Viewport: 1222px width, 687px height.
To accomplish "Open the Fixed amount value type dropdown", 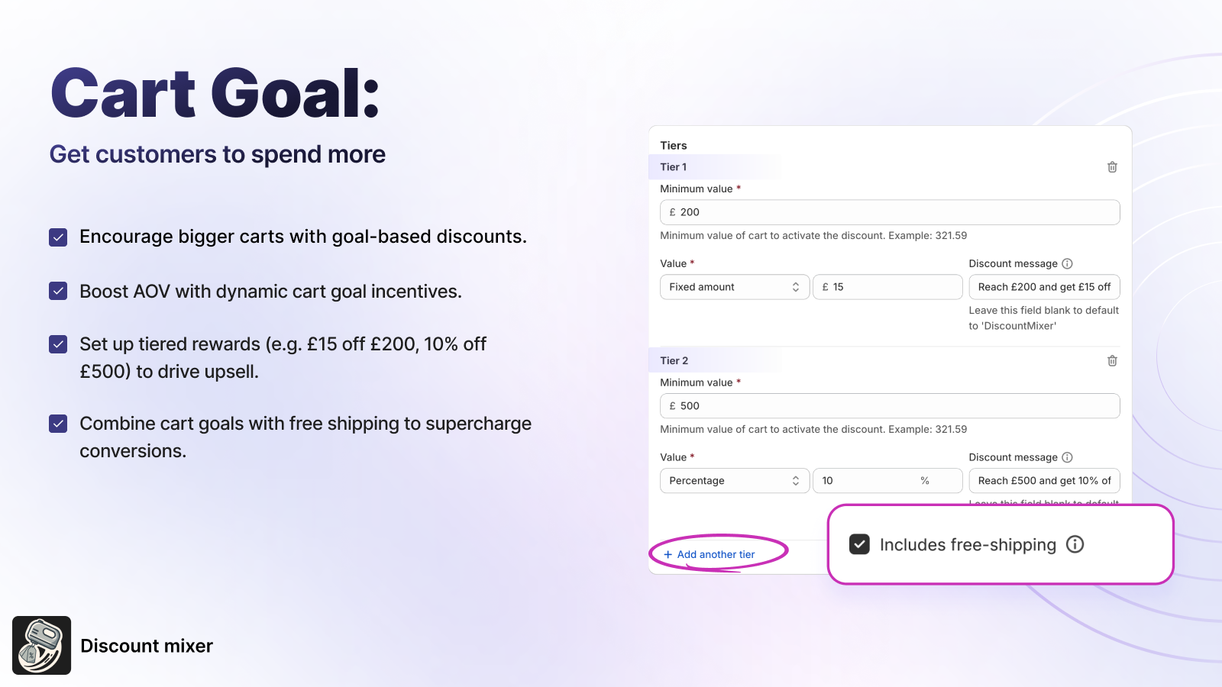I will [x=734, y=287].
